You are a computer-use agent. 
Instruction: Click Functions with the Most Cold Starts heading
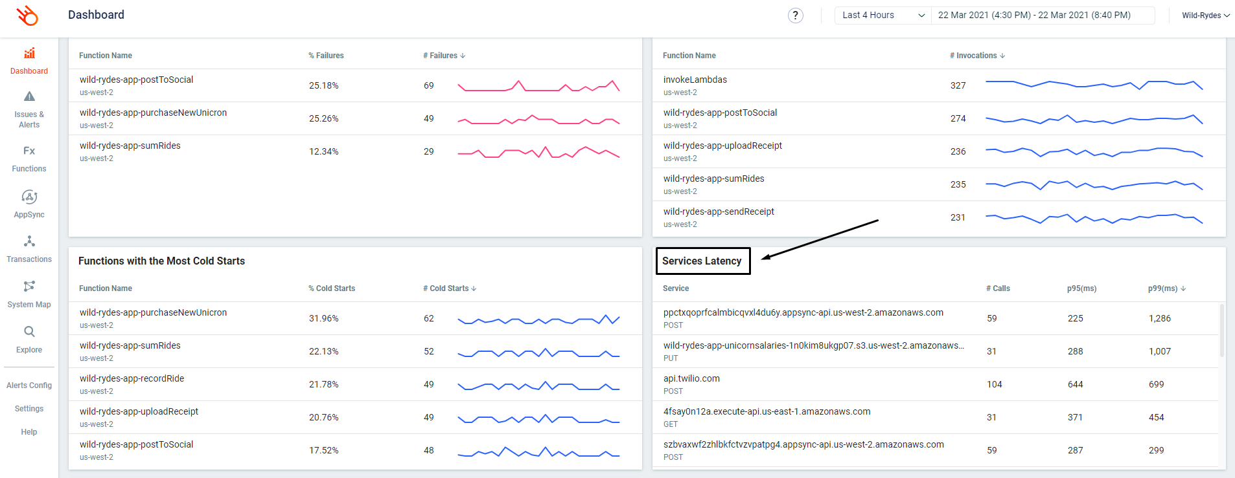click(x=161, y=261)
